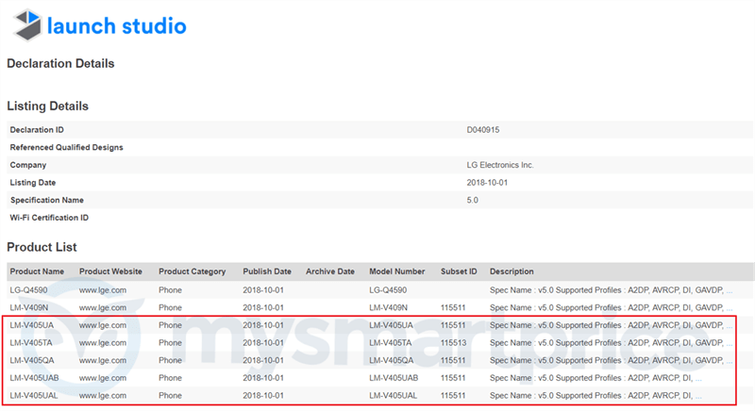Expand description ellipsis in LM-V405TA row
The image size is (755, 411).
coord(729,344)
